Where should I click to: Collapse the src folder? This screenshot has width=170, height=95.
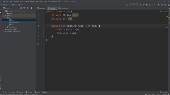point(5,18)
